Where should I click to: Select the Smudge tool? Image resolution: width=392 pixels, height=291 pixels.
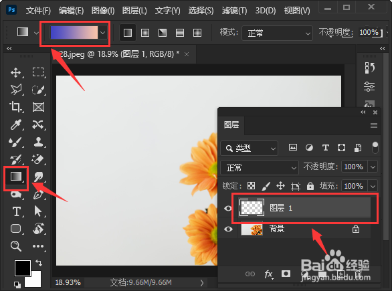(x=38, y=177)
